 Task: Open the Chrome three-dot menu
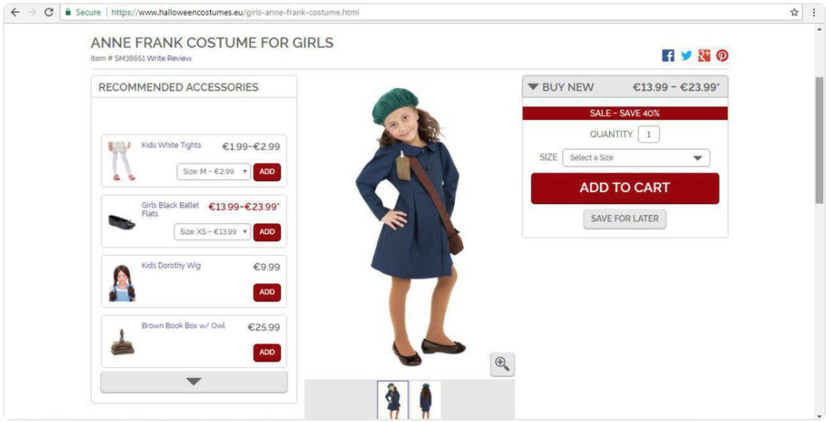tap(814, 12)
